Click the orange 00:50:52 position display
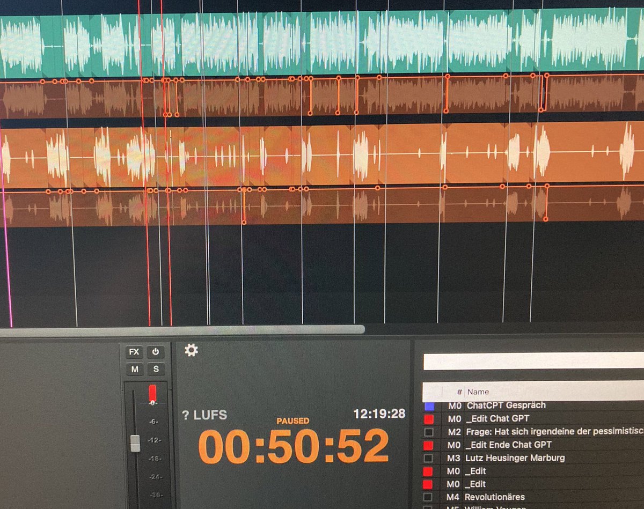 [294, 446]
